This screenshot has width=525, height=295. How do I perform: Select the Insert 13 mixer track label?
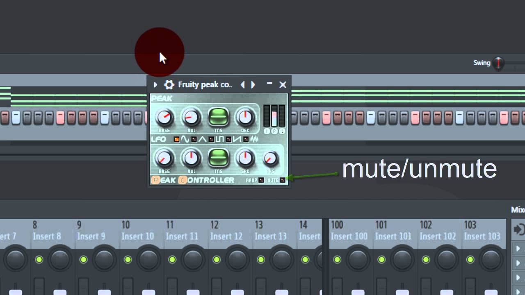270,236
